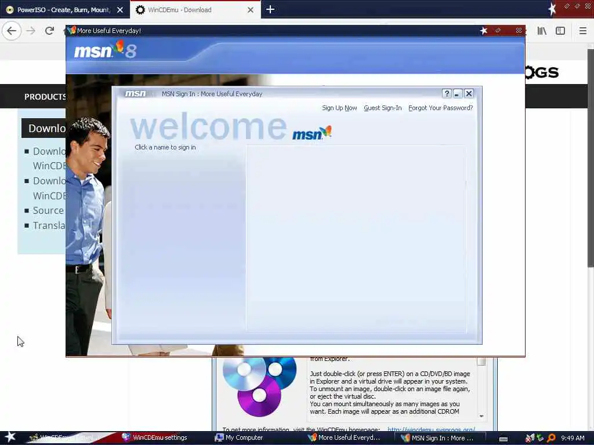Open a new browser tab

pos(270,9)
